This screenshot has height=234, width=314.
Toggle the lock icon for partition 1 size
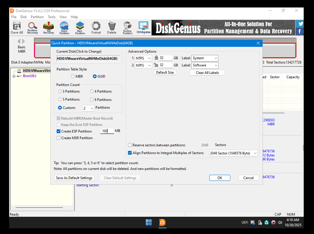(156, 58)
